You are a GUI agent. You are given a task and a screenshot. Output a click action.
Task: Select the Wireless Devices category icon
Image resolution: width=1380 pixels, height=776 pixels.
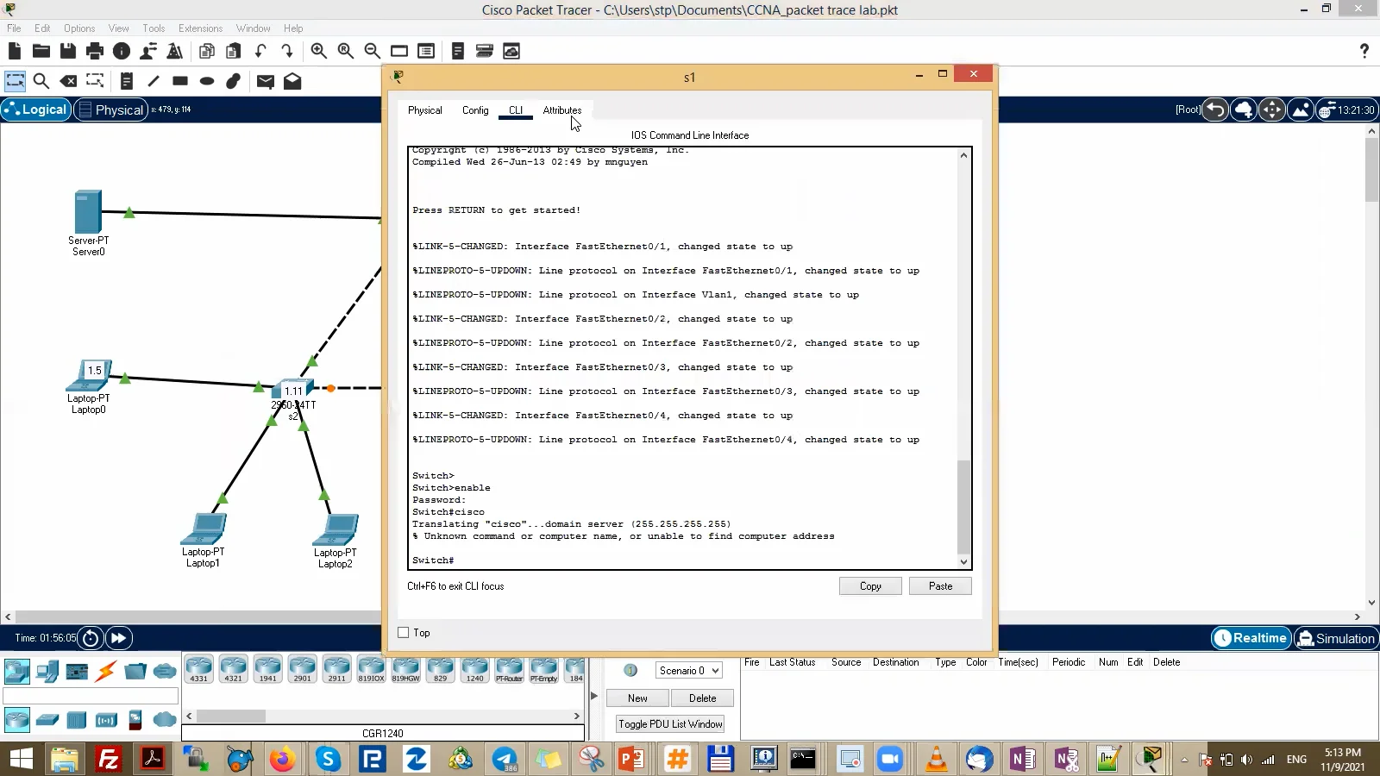pyautogui.click(x=105, y=720)
